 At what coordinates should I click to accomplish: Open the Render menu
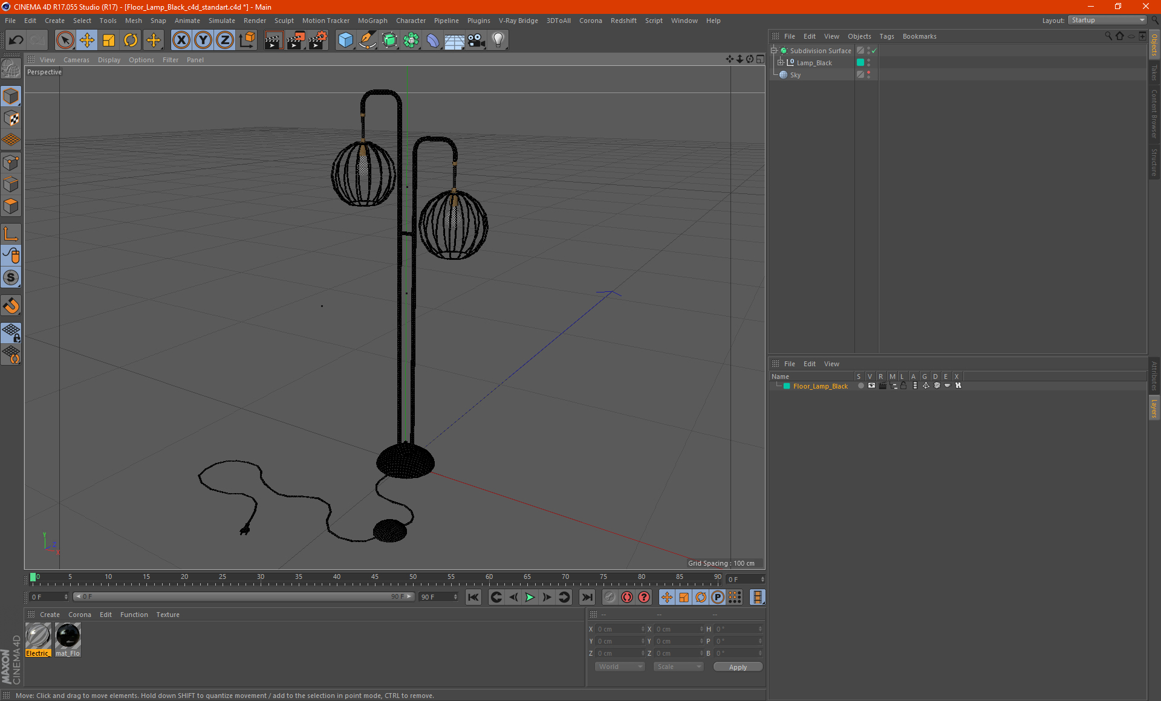(x=255, y=21)
